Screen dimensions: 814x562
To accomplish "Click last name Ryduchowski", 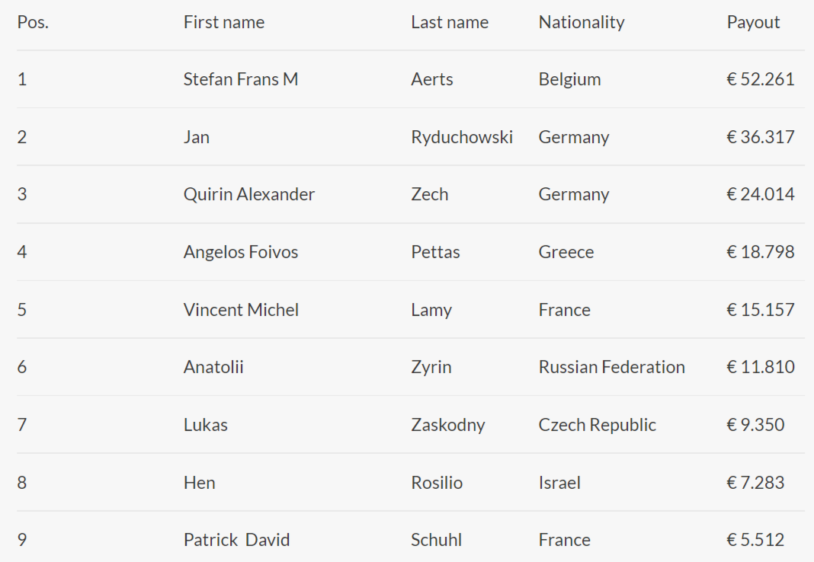I will [x=462, y=137].
